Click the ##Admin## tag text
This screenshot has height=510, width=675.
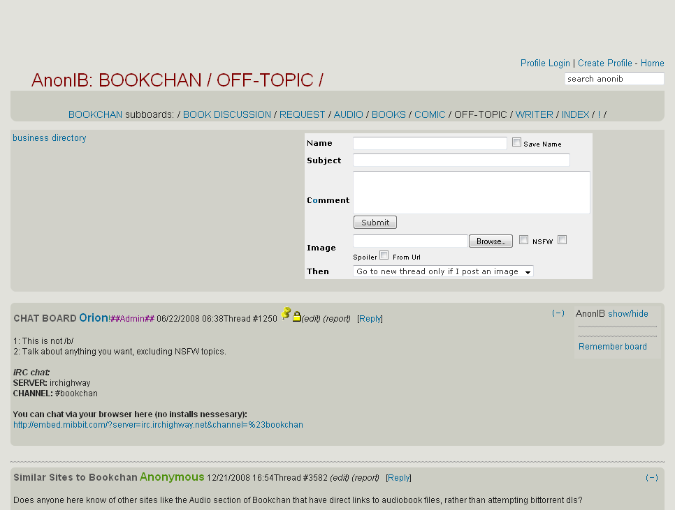click(132, 319)
